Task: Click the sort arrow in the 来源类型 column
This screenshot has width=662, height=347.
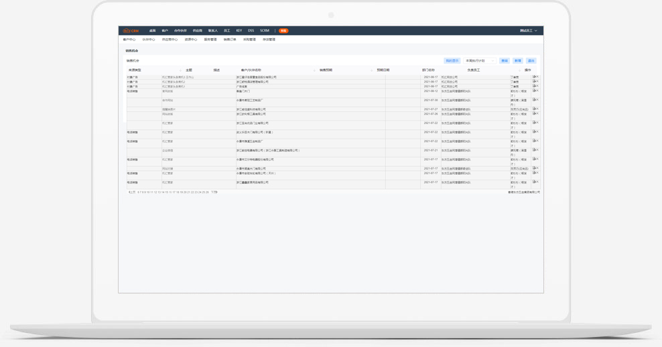Action: point(180,70)
